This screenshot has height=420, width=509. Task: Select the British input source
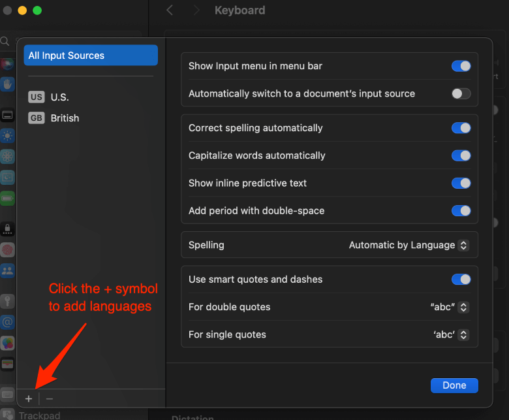[65, 118]
